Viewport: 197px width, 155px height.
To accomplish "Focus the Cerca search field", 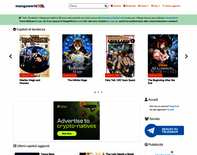I will pyautogui.click(x=89, y=6).
